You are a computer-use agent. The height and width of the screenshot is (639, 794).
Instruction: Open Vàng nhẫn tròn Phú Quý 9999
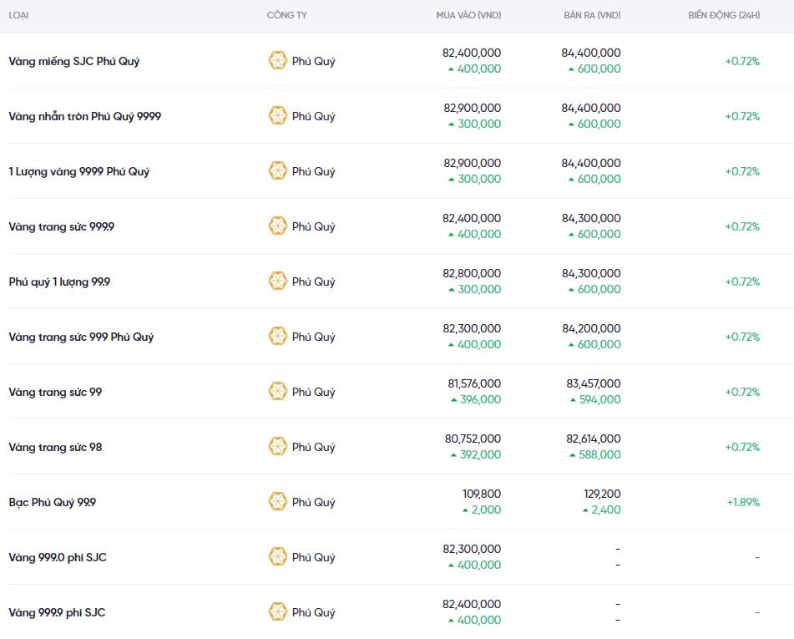[x=84, y=116]
